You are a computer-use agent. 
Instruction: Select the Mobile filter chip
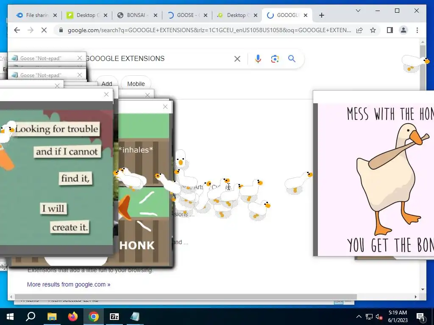pos(136,84)
